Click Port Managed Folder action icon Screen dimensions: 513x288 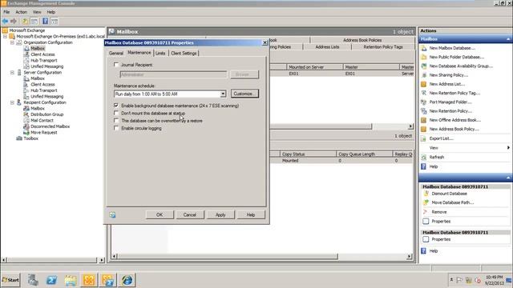[x=424, y=102]
